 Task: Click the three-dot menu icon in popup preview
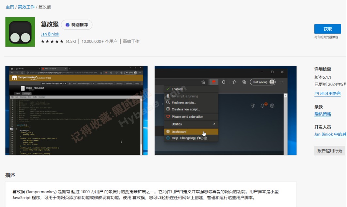coord(281,82)
